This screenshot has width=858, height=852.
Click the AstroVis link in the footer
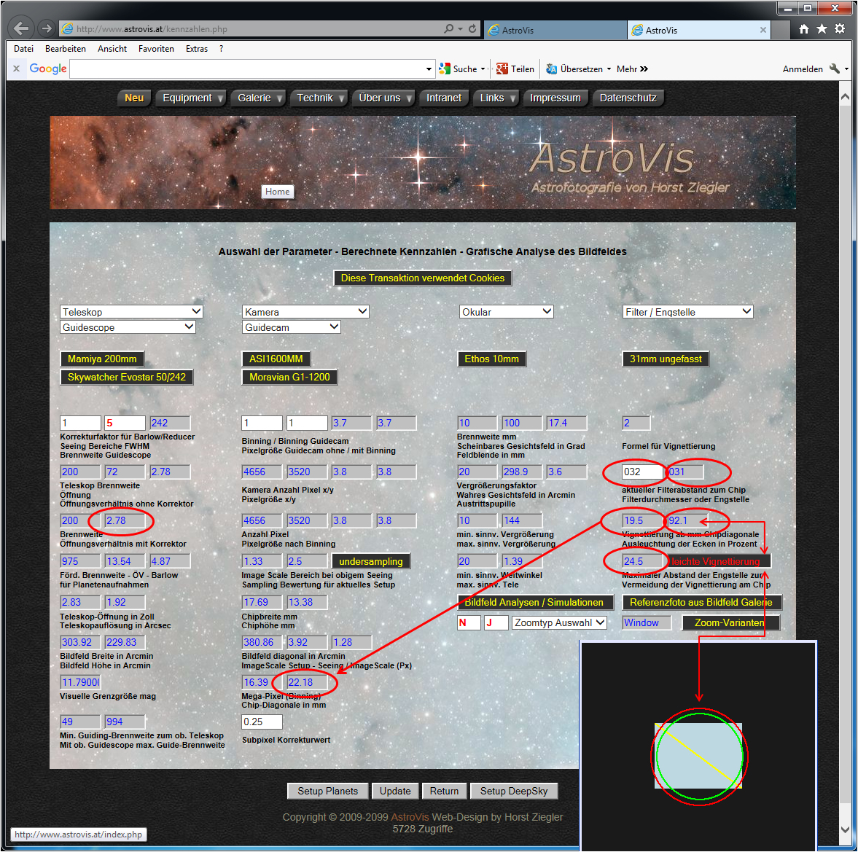(410, 817)
